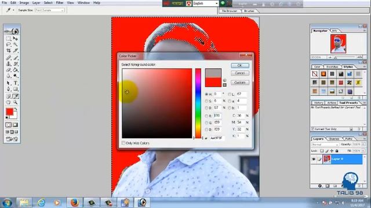Select the Healing Brush tool
371x208 pixels.
click(9, 58)
